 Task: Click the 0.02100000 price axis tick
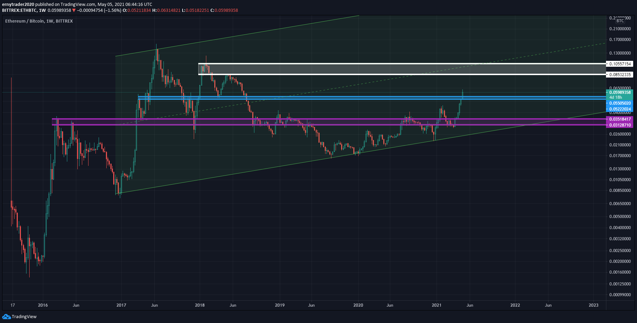coord(620,145)
